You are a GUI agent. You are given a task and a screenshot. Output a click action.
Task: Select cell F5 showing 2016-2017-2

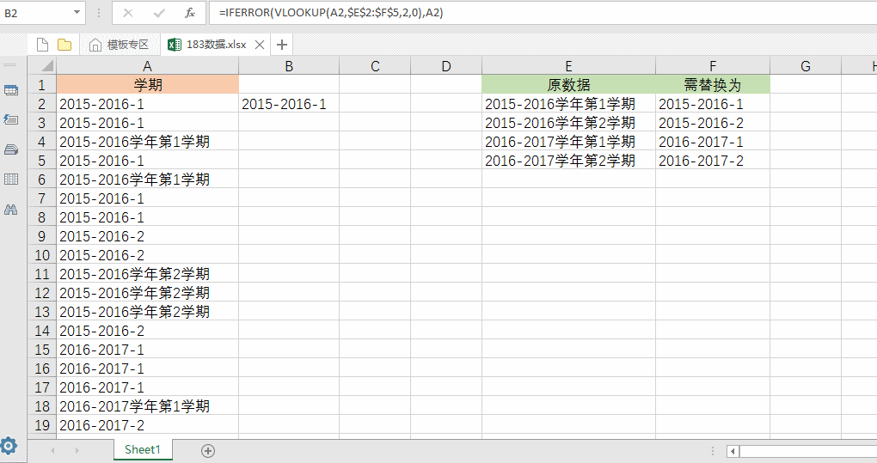click(x=713, y=161)
